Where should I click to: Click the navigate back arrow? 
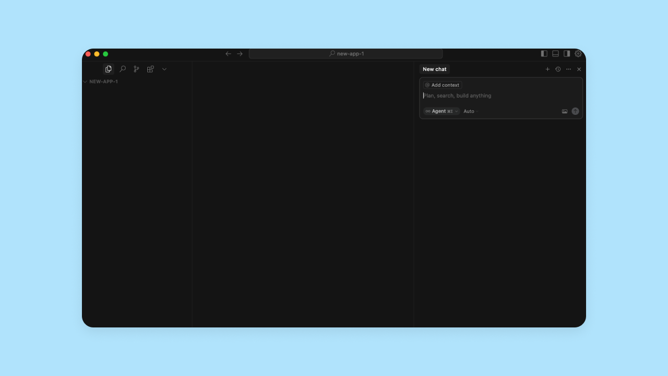(228, 53)
